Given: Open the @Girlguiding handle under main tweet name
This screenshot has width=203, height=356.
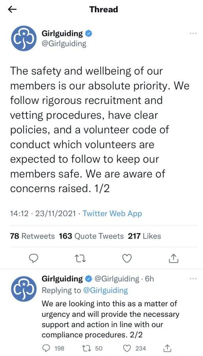Looking at the screenshot, I should [64, 43].
